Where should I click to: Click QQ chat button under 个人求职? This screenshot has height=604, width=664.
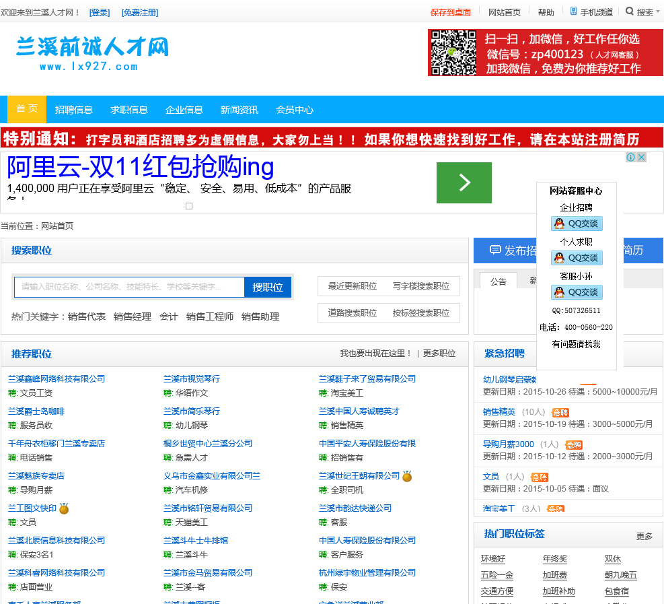click(577, 258)
